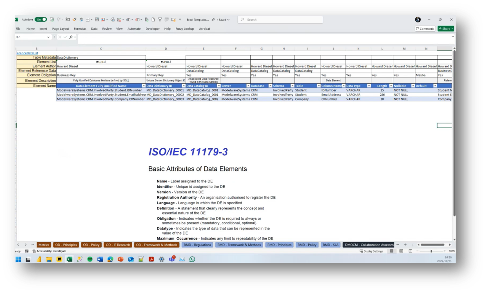Open the filter dropdown on the Data Type column

click(x=369, y=86)
